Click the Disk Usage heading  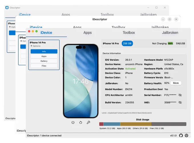point(143,120)
